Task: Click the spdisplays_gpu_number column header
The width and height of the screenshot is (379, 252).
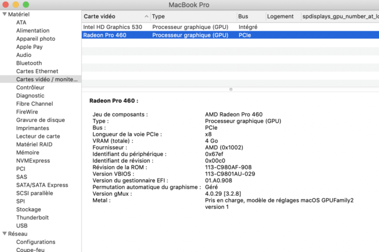Action: tap(341, 17)
